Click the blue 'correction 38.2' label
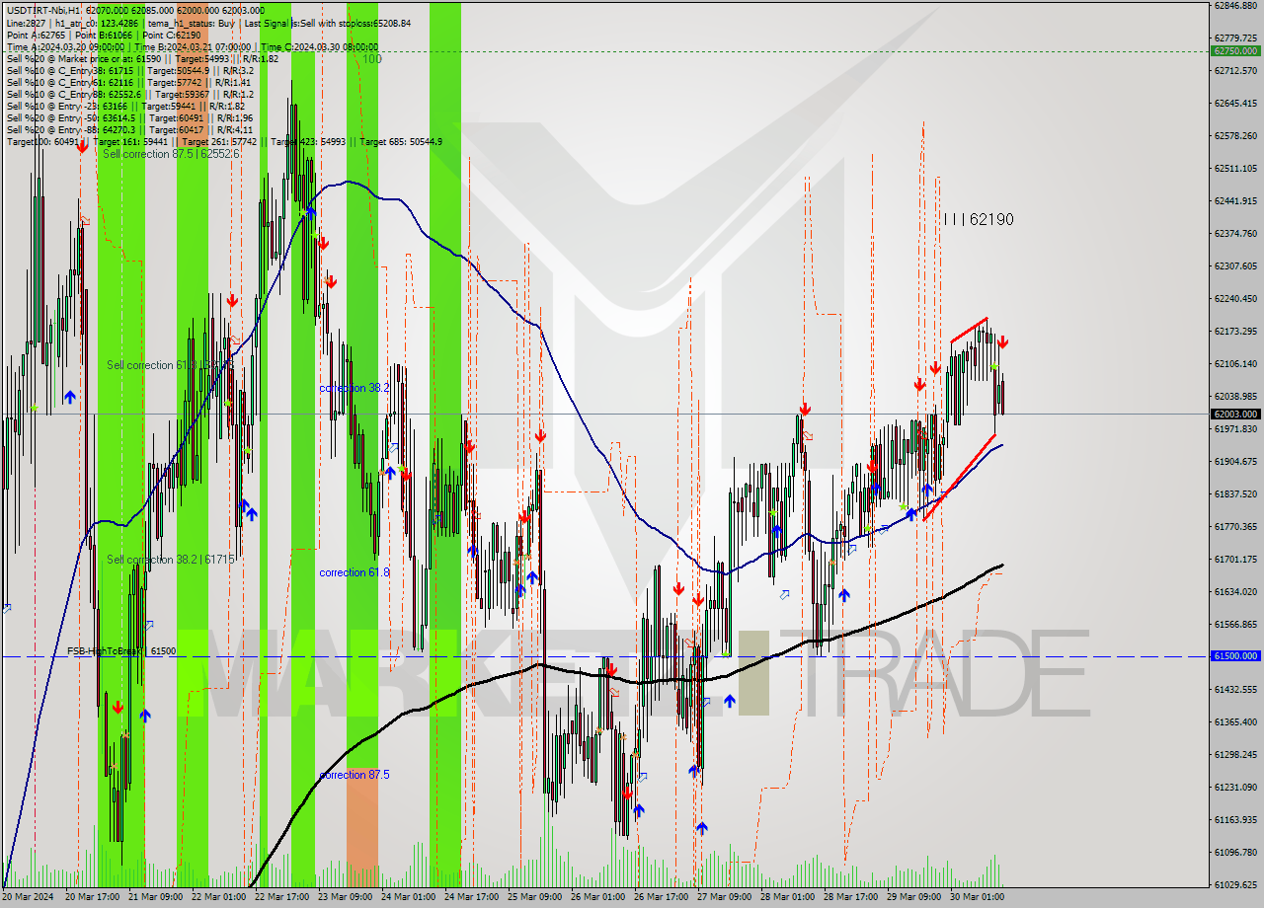The height and width of the screenshot is (908, 1264). tap(354, 388)
